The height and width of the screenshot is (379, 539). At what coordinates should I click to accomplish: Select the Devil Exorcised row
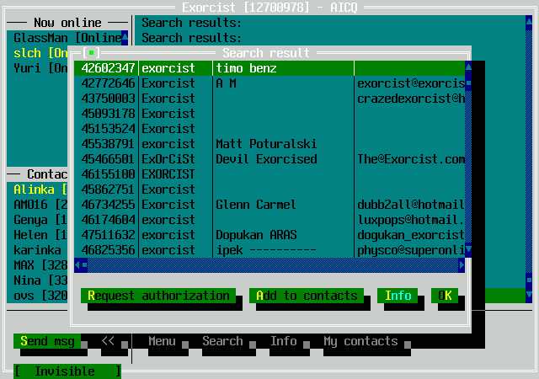[269, 159]
